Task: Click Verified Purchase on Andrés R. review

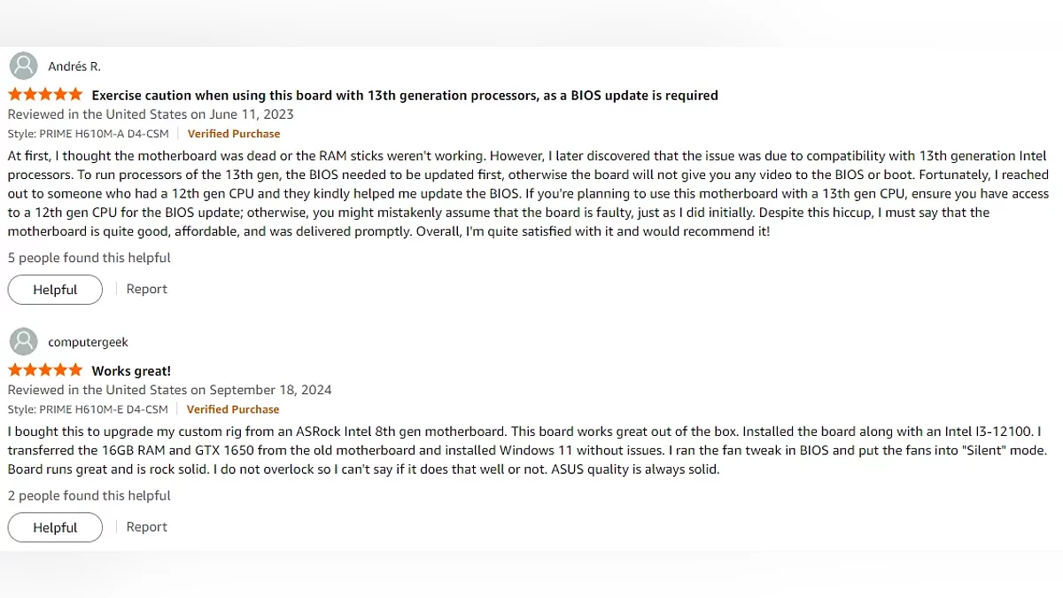Action: tap(233, 134)
